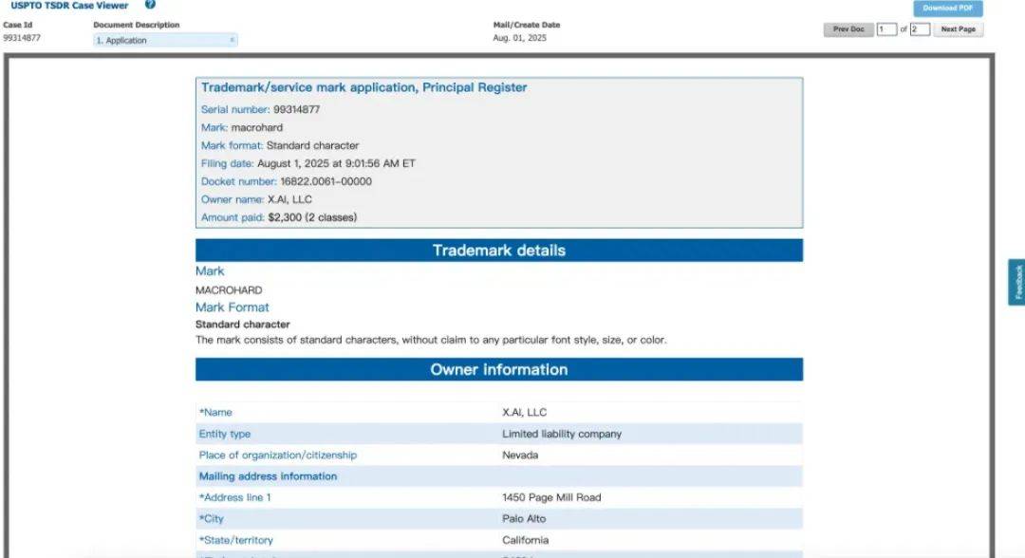This screenshot has height=558, width=1025.
Task: Click the Entity type label
Action: point(225,434)
